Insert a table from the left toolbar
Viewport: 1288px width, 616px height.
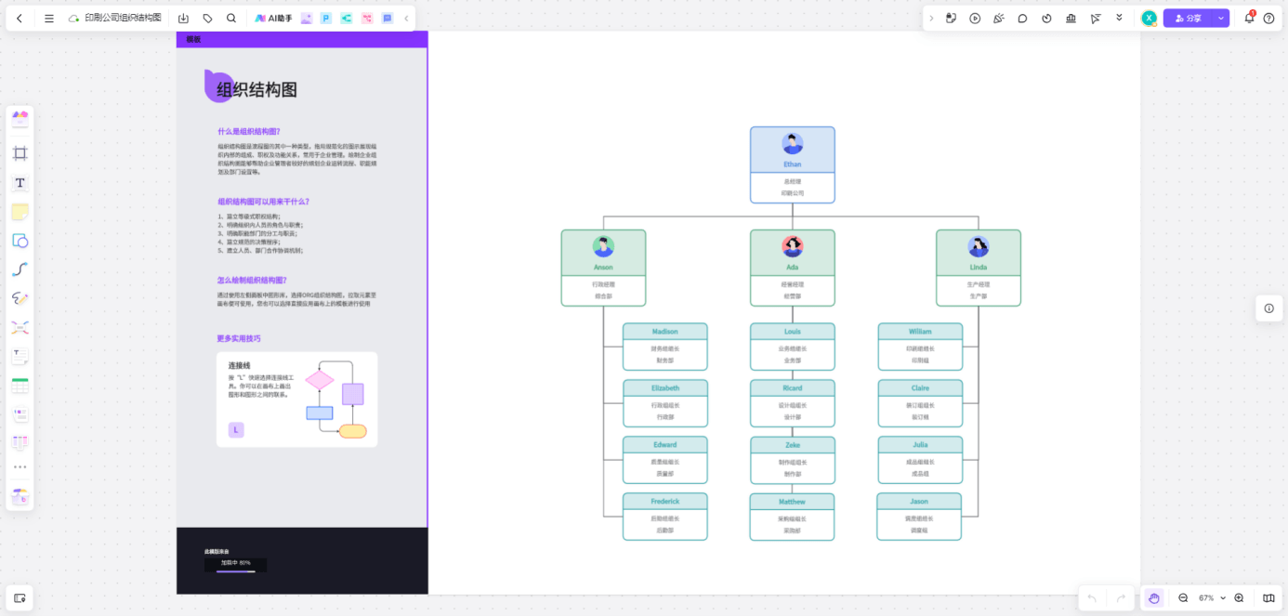click(20, 386)
